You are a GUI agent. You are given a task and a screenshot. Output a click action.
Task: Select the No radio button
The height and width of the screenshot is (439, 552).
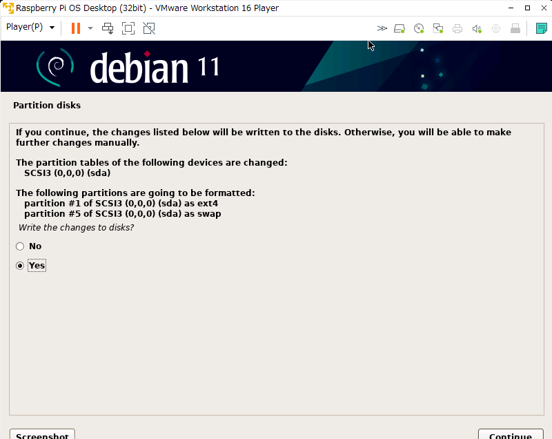point(20,246)
